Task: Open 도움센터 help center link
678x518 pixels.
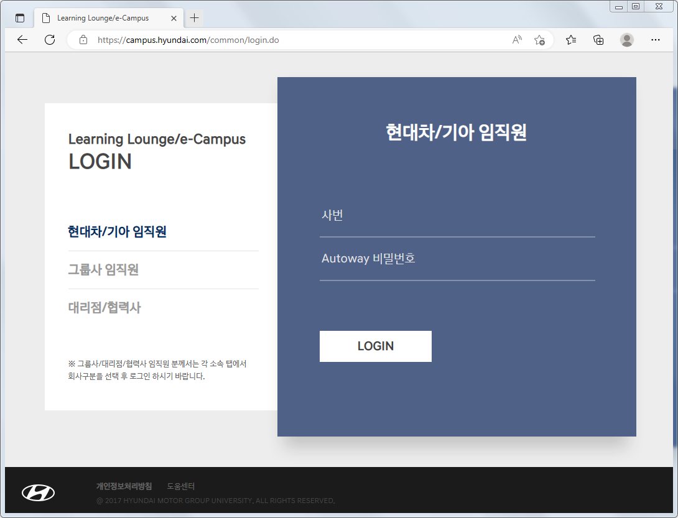Action: pyautogui.click(x=181, y=486)
